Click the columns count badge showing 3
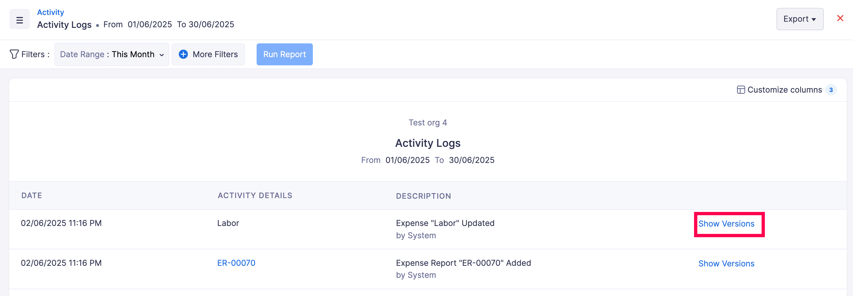Image resolution: width=853 pixels, height=296 pixels. [830, 90]
